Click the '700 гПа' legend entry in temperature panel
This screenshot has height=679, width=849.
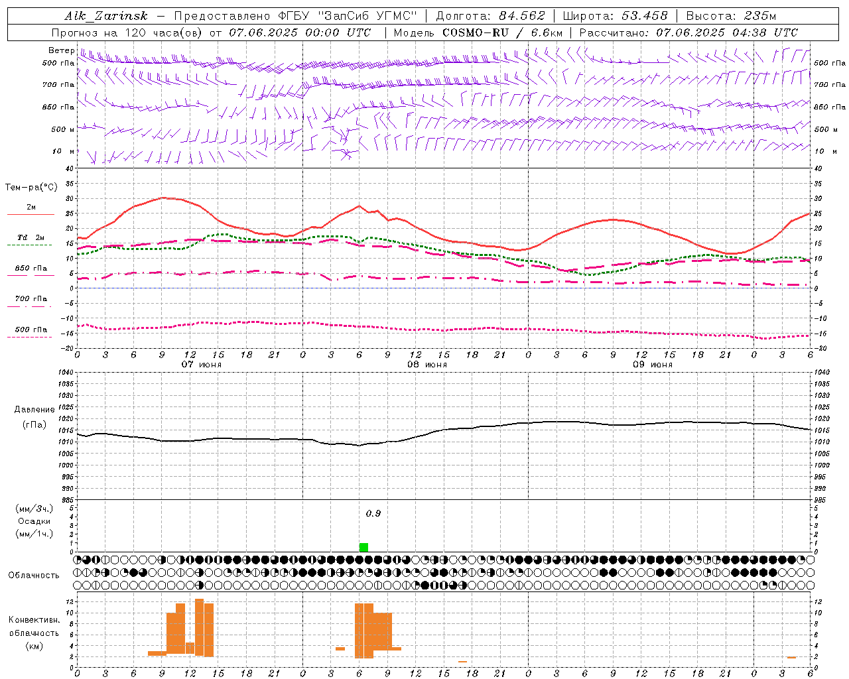pos(31,298)
